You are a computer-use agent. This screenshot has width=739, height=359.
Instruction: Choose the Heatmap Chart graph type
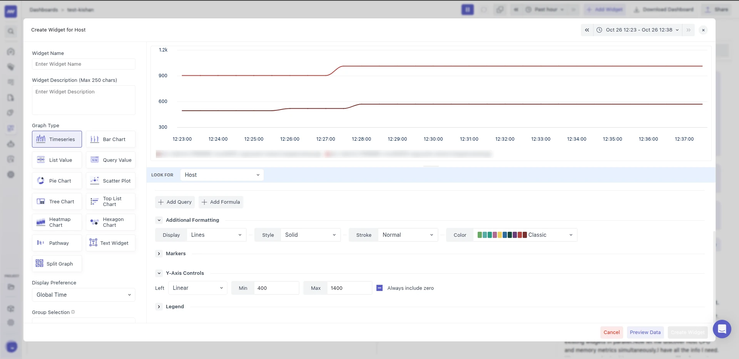(57, 222)
